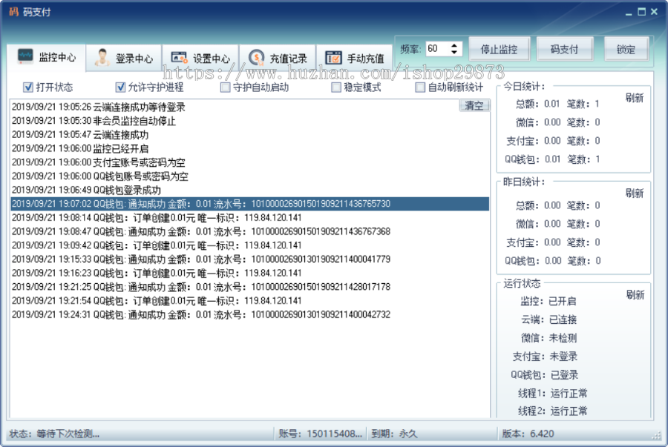The image size is (668, 447).
Task: Uncheck the 打开状态 checkbox
Action: coord(28,87)
